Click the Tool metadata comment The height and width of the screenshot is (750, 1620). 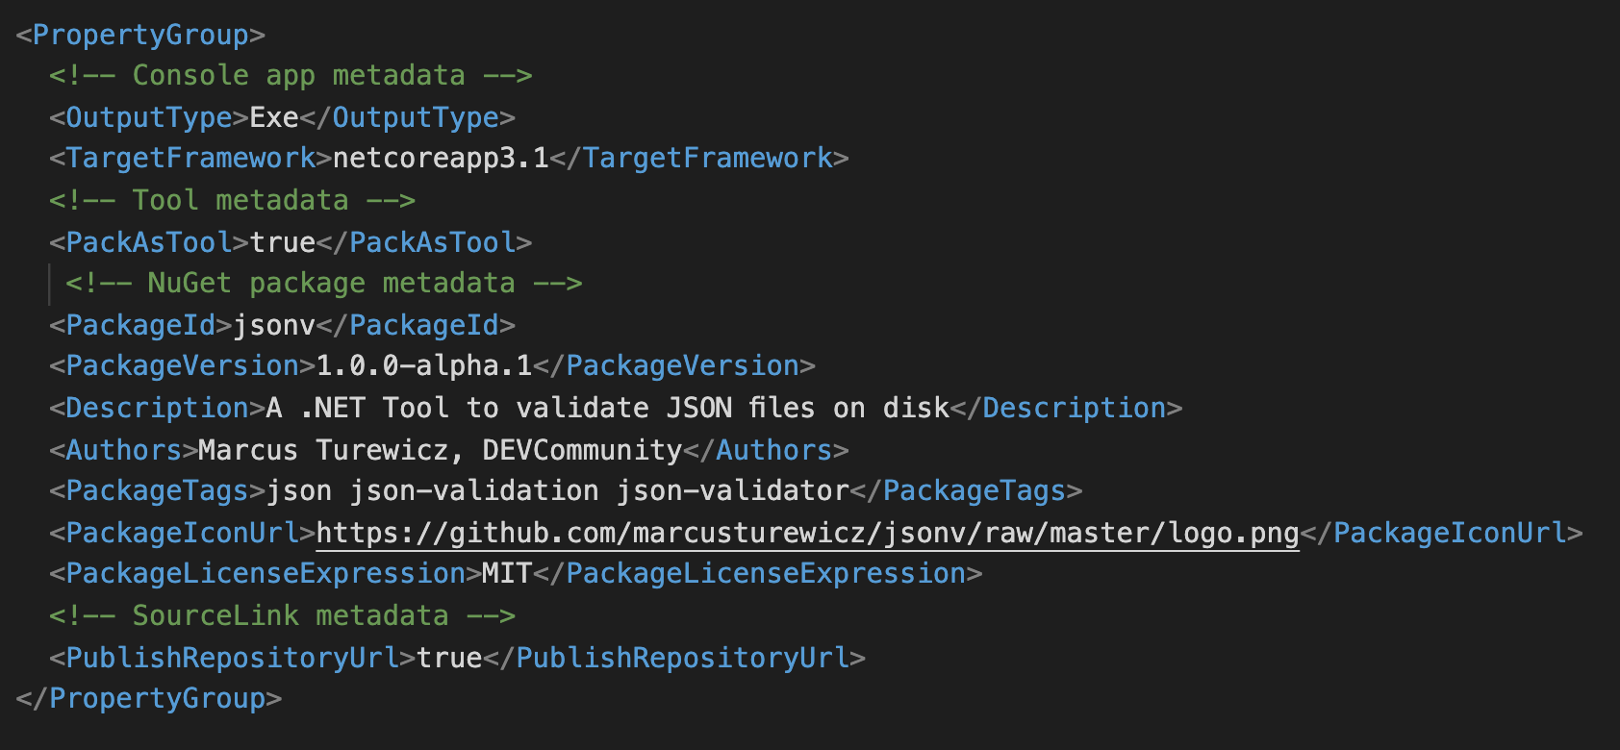(x=232, y=200)
